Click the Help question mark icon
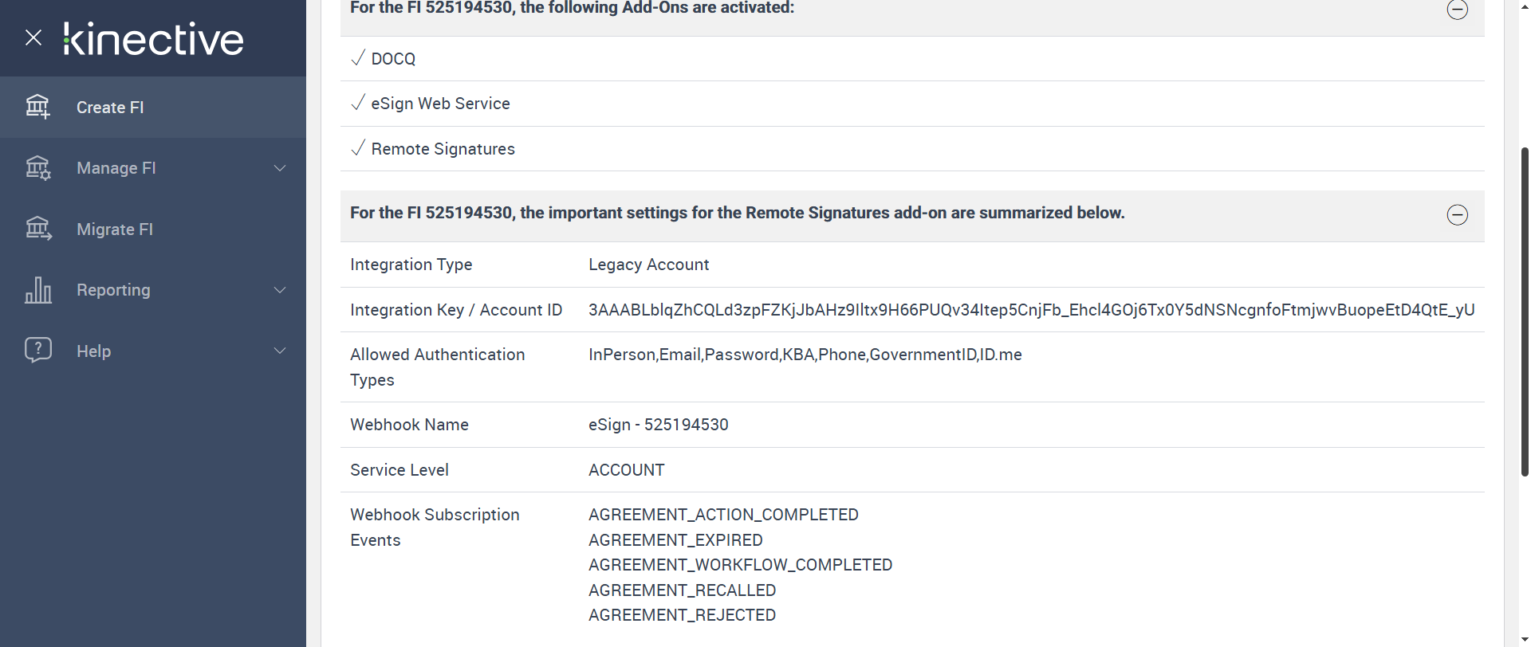Image resolution: width=1531 pixels, height=647 pixels. [x=37, y=350]
